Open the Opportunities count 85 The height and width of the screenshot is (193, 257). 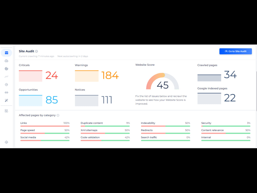click(x=52, y=100)
